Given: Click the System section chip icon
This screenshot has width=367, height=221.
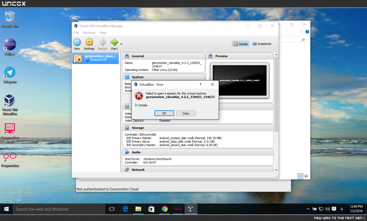Looking at the screenshot, I should pyautogui.click(x=127, y=77).
